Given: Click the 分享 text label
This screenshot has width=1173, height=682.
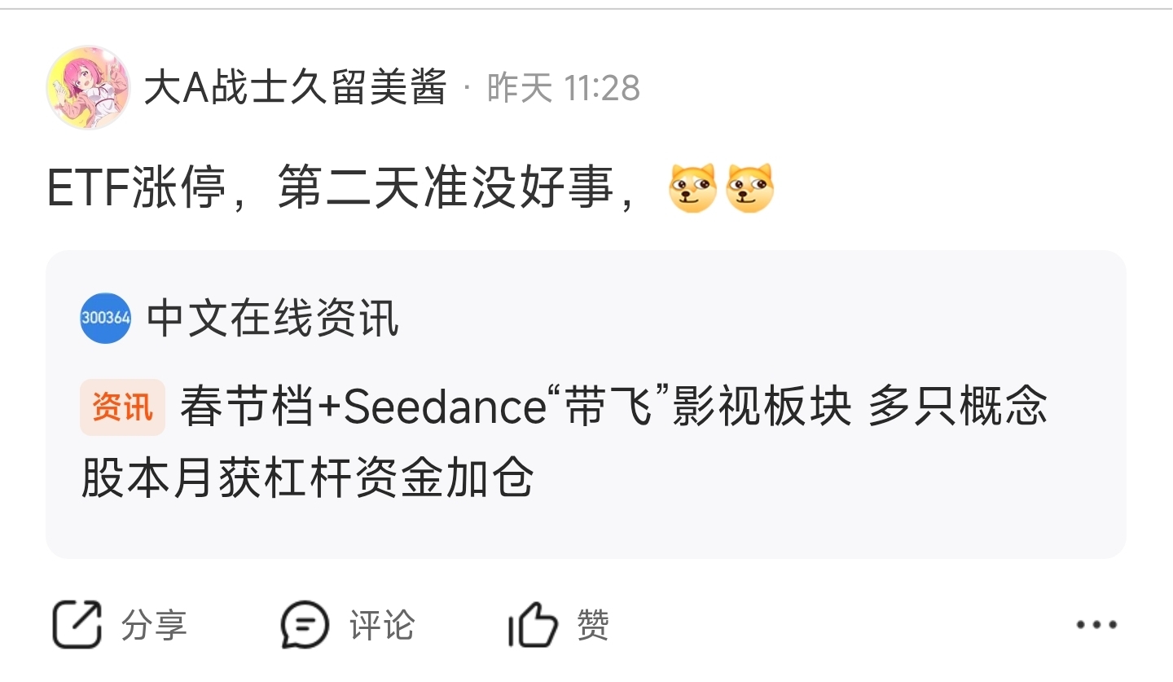Looking at the screenshot, I should [154, 625].
